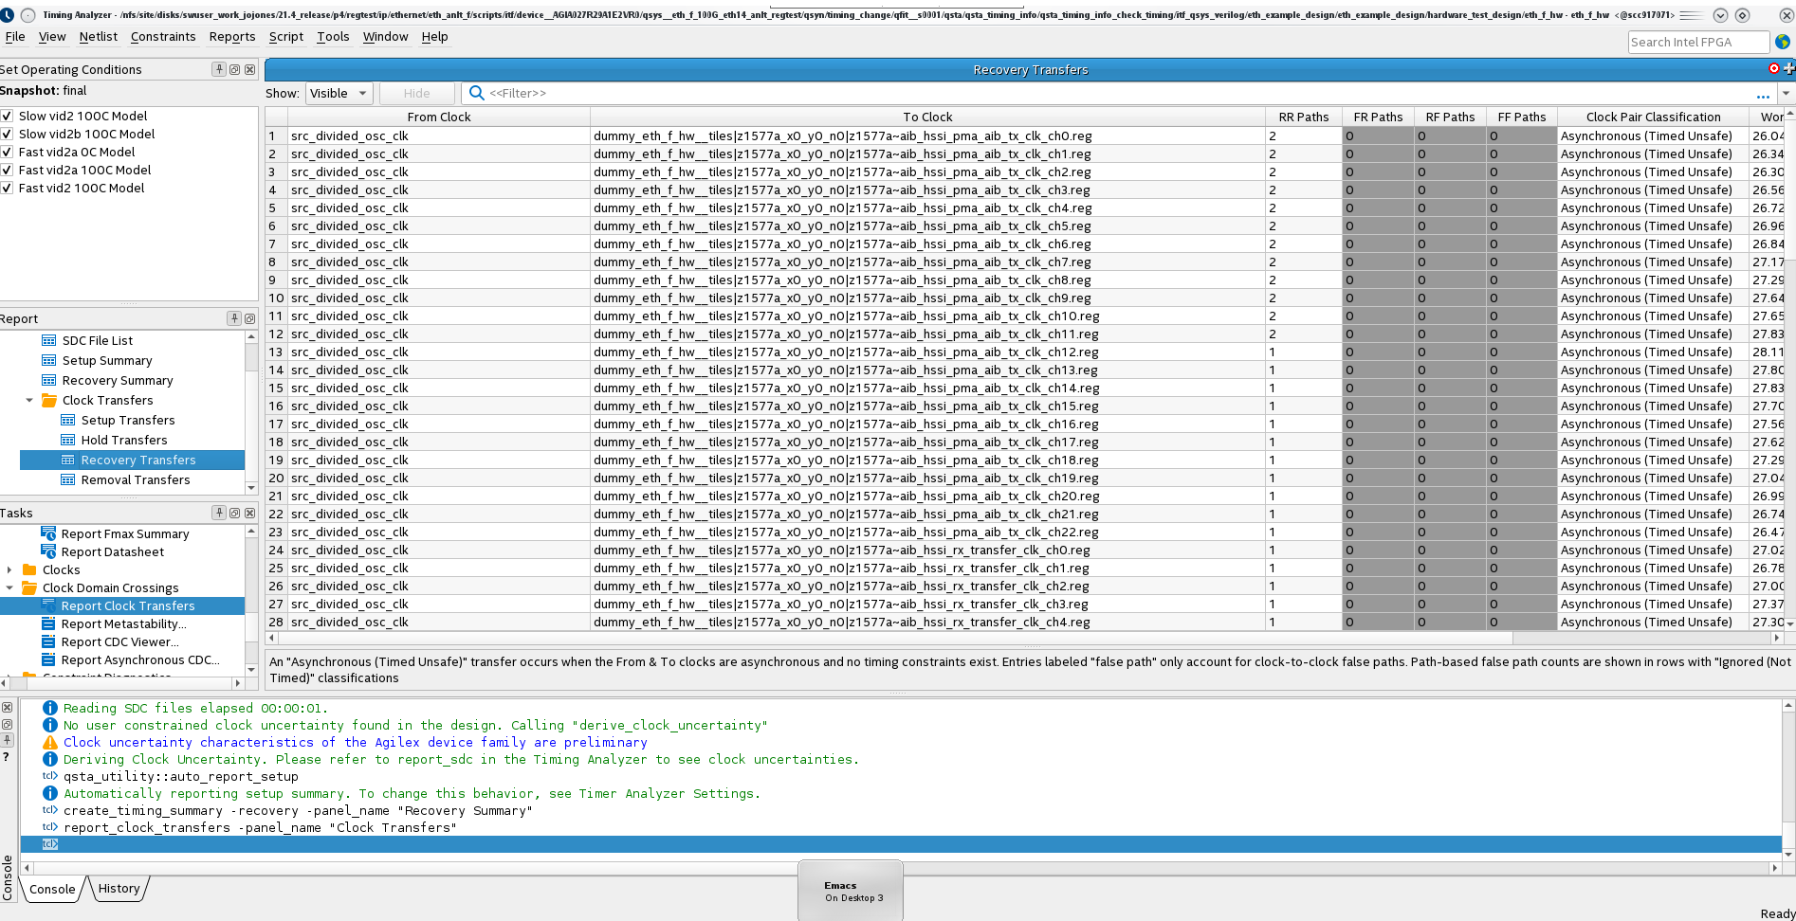
Task: Uncheck the Slow vid2 100C Model checkbox
Action: [x=8, y=116]
